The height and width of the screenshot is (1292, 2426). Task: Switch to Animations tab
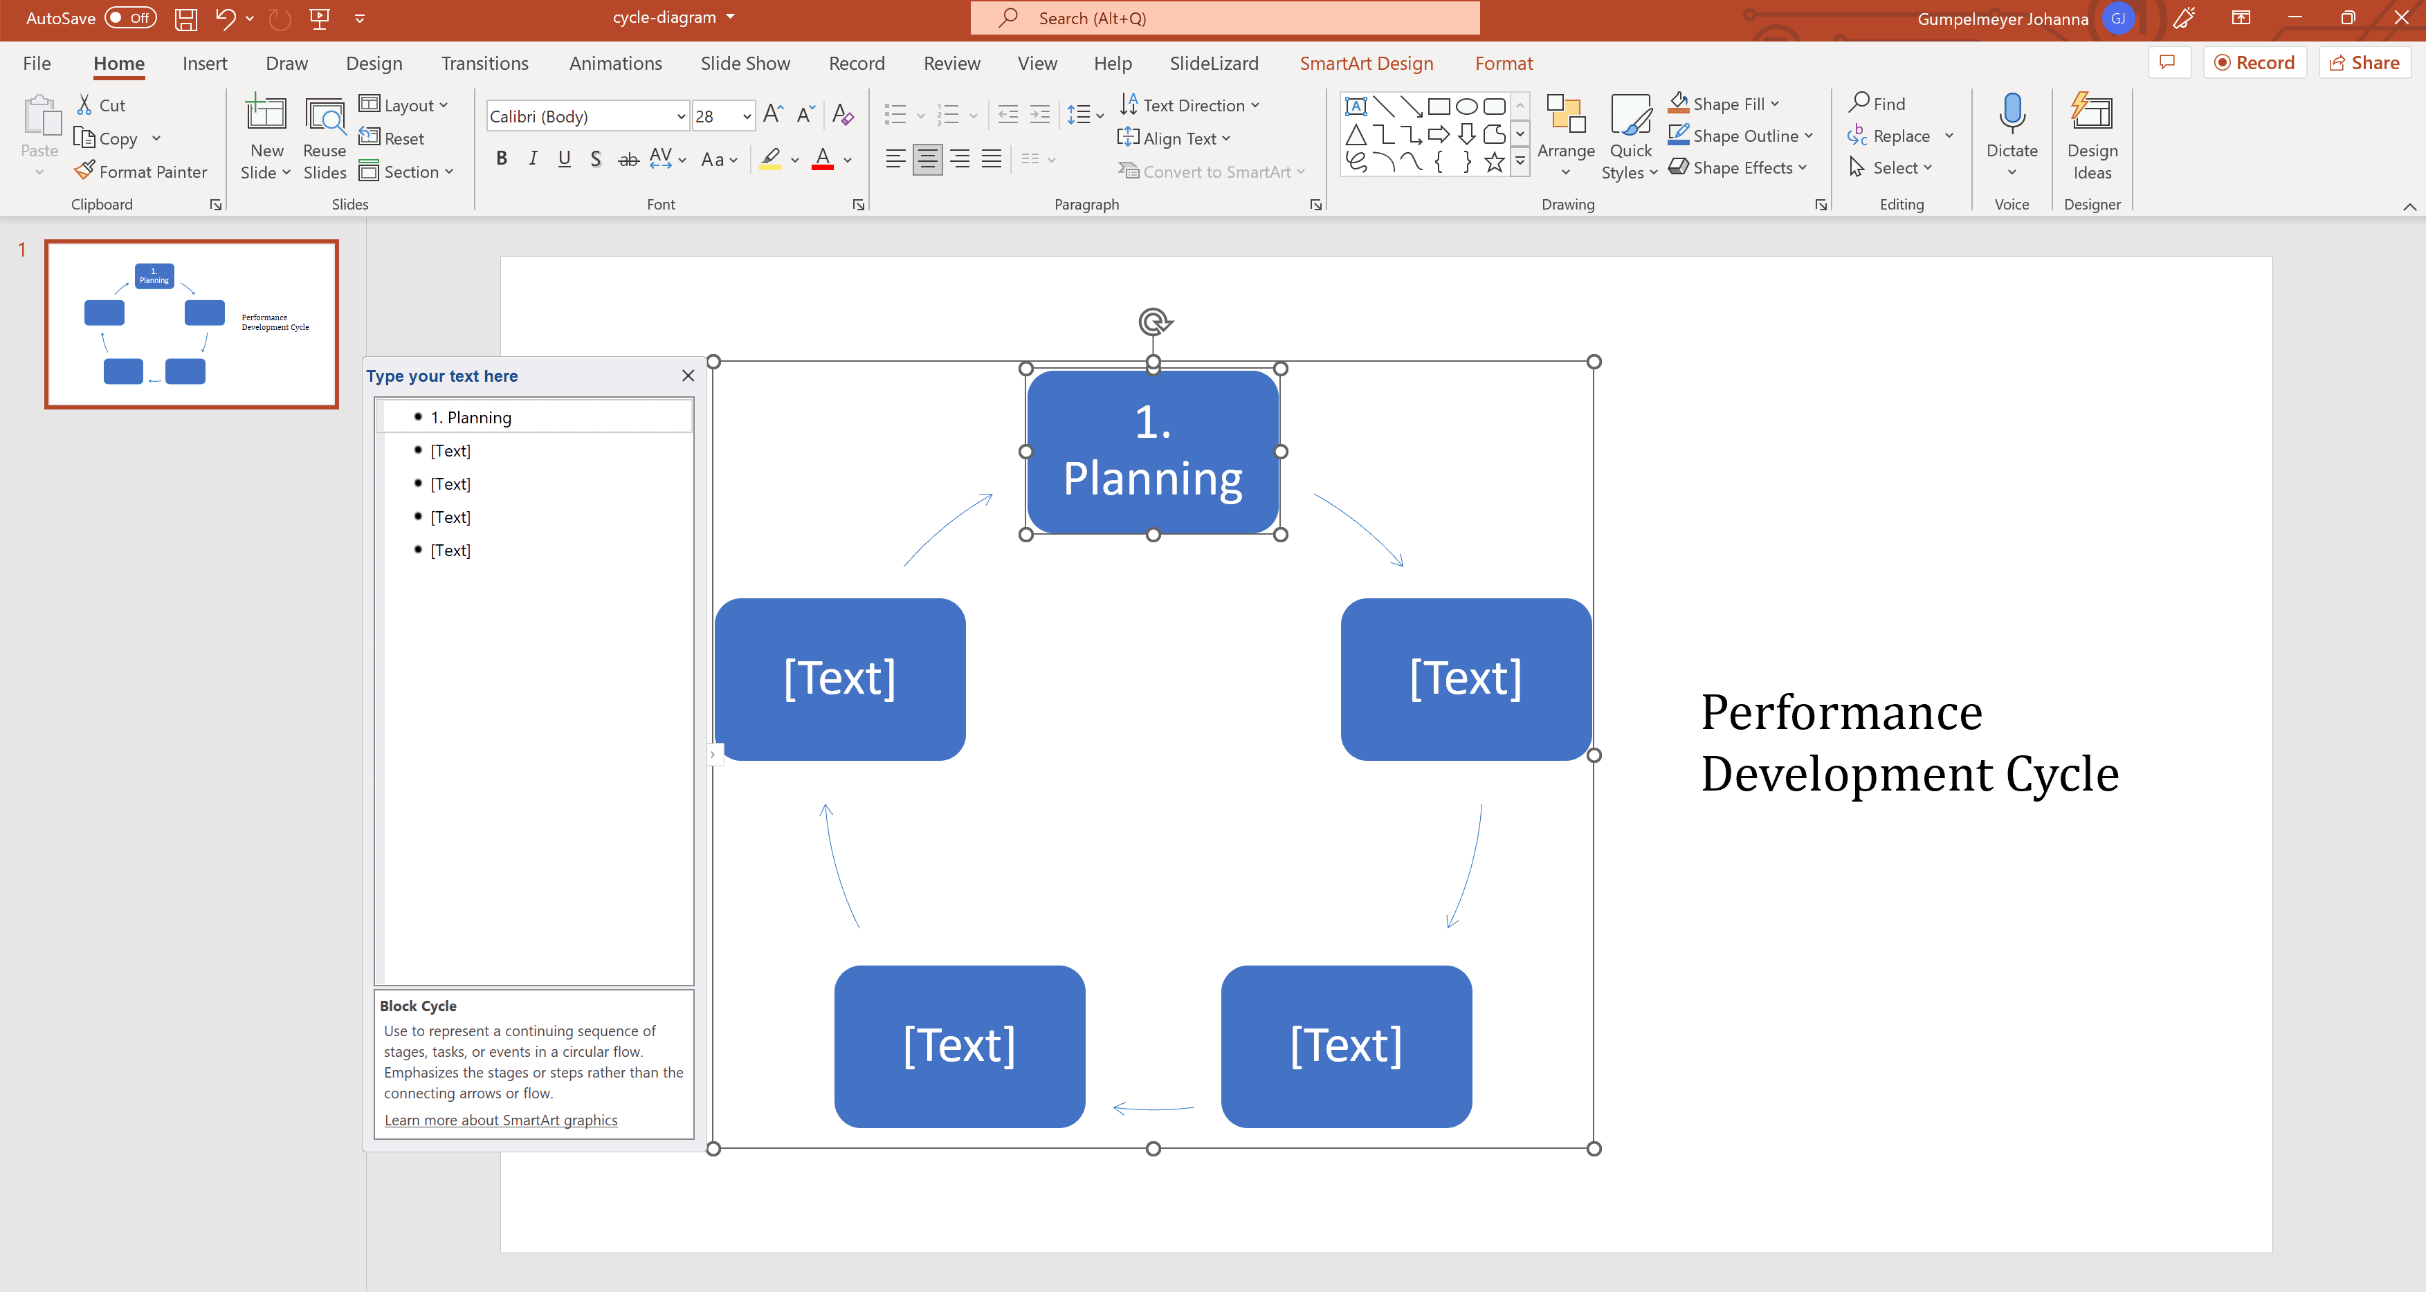[x=615, y=63]
